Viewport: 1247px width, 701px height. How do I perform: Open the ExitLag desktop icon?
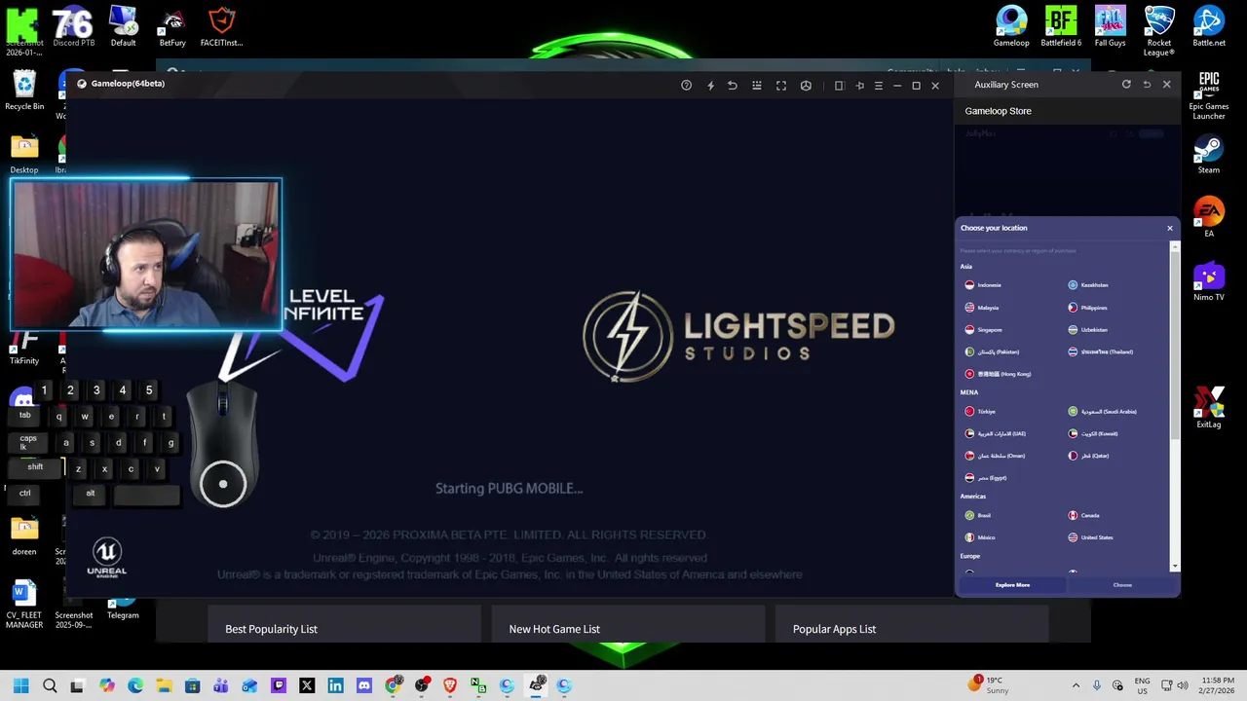click(1209, 408)
